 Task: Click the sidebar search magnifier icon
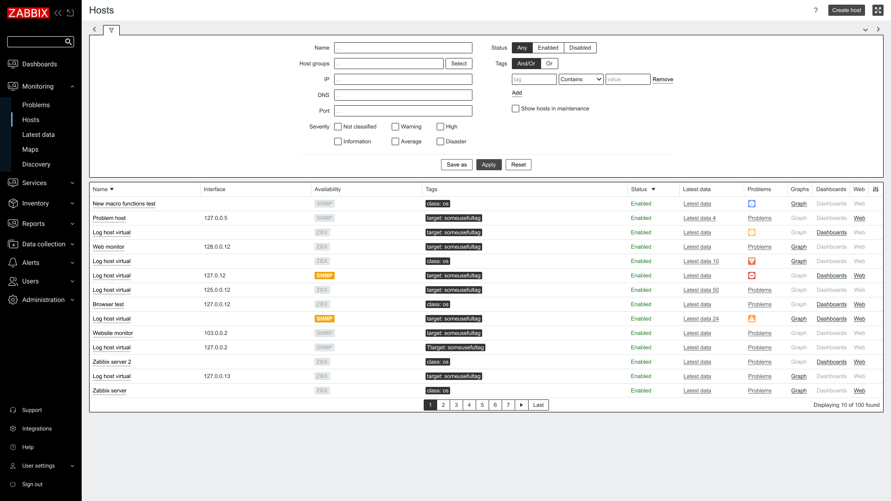68,42
